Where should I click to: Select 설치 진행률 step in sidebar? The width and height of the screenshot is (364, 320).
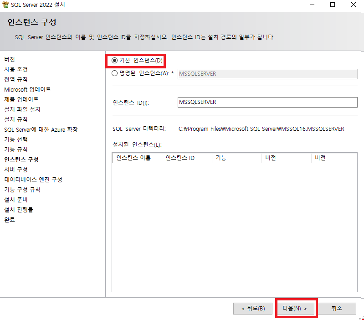point(19,210)
